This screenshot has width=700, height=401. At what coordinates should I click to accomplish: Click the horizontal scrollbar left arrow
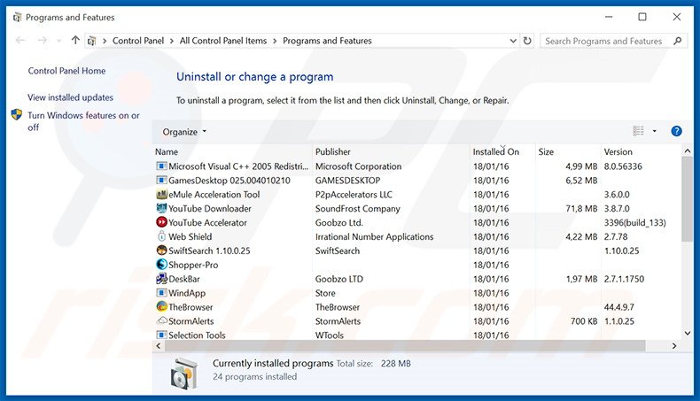(x=159, y=346)
